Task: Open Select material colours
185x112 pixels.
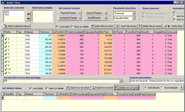Action: tap(17, 26)
